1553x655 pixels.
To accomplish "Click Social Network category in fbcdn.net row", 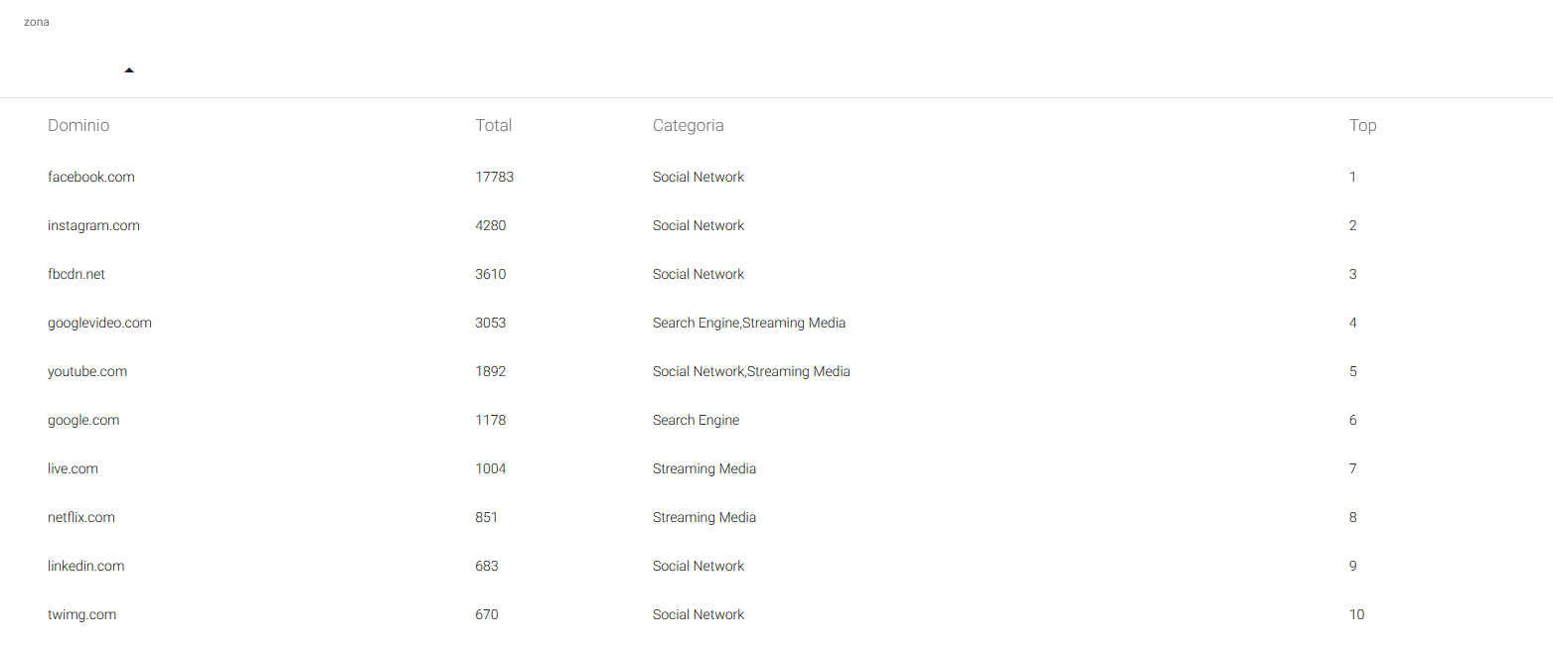I will click(x=699, y=274).
